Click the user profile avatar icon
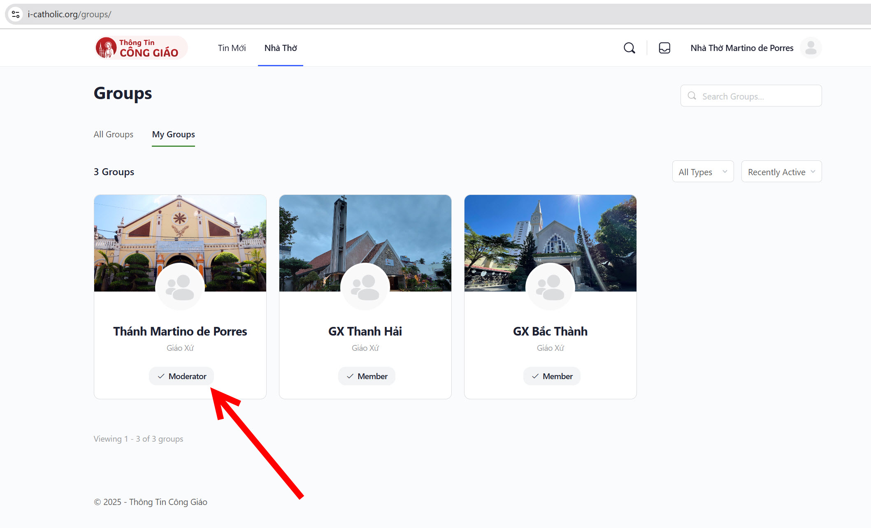 click(x=811, y=48)
